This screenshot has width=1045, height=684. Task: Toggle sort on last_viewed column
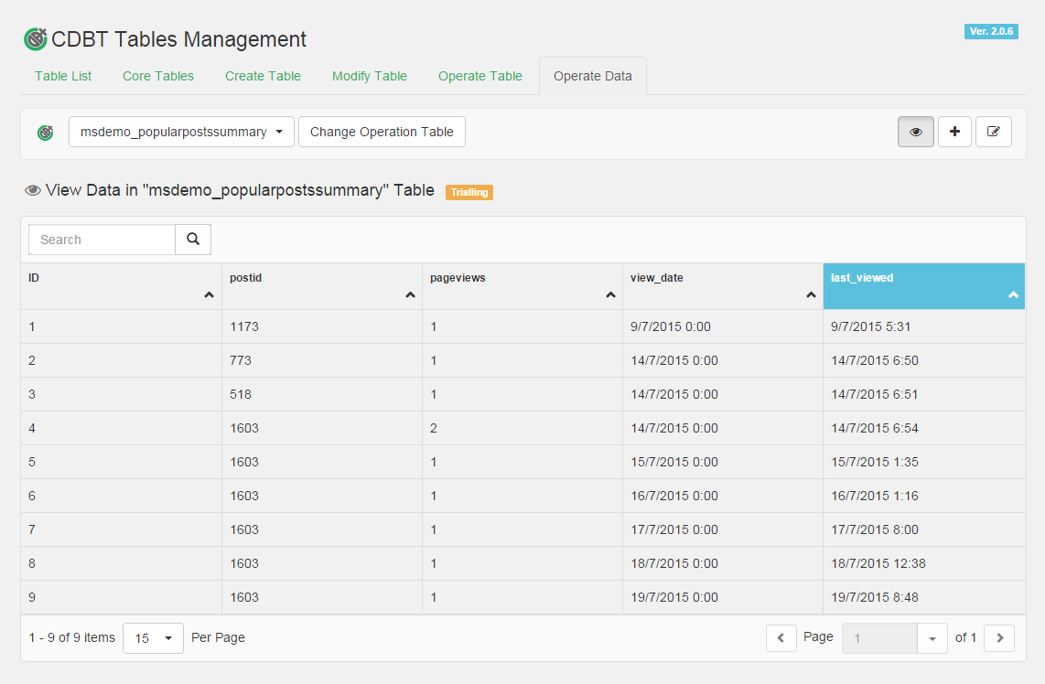[1013, 294]
